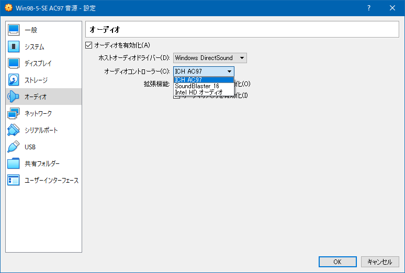Select the USB plug icon
Image resolution: width=405 pixels, height=273 pixels.
[14, 147]
